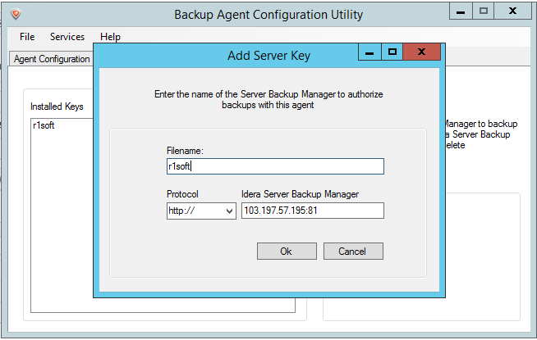Click into the Filename text field
Screen dimensions: 537x340
point(274,166)
